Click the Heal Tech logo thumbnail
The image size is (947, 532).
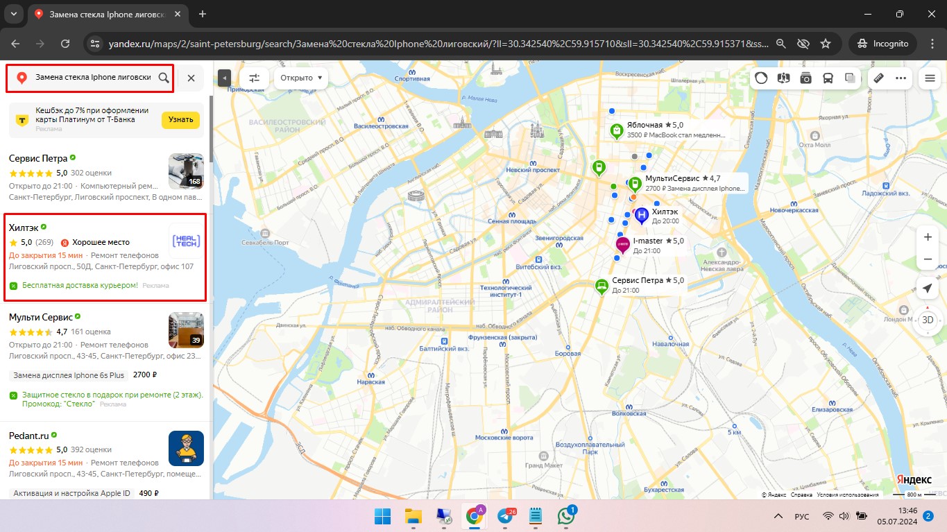pyautogui.click(x=186, y=241)
